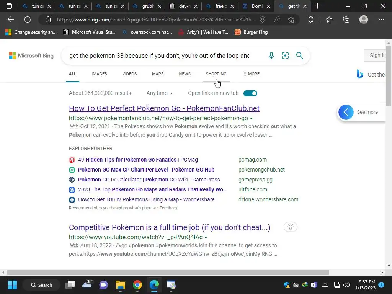Open overstock.com has... bookmark
The height and width of the screenshot is (294, 392).
pyautogui.click(x=147, y=32)
